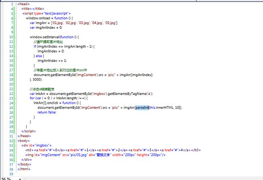Click getElementsByTagName('a') on line 22
Image resolution: width=263 pixels, height=180 pixels.
[130, 94]
